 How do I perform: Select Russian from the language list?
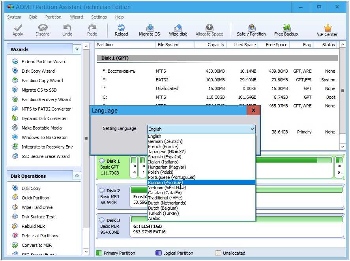165,183
